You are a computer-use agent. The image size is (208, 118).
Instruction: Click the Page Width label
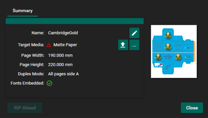[33, 56]
